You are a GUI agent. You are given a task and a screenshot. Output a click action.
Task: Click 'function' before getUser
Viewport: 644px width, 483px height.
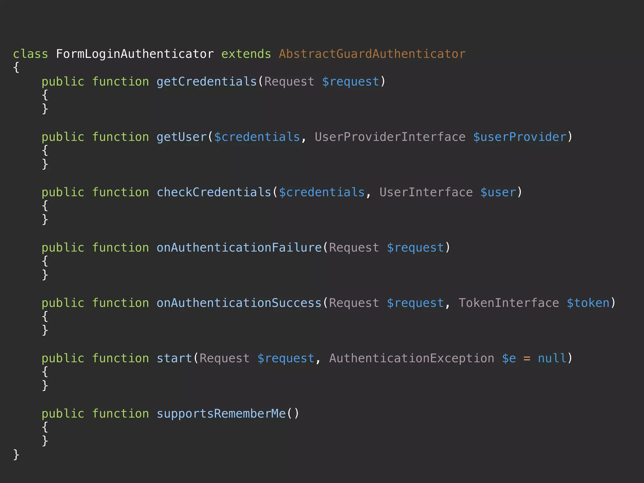(x=120, y=137)
